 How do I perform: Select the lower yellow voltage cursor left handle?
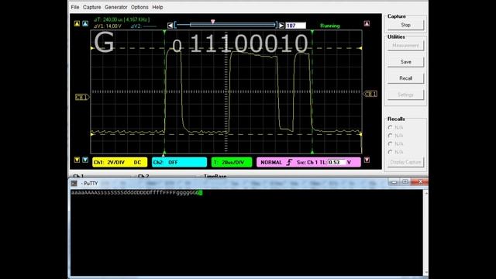pos(92,134)
